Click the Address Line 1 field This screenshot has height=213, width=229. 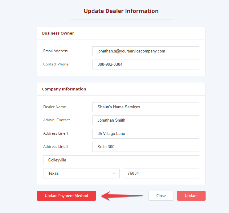[x=145, y=134]
